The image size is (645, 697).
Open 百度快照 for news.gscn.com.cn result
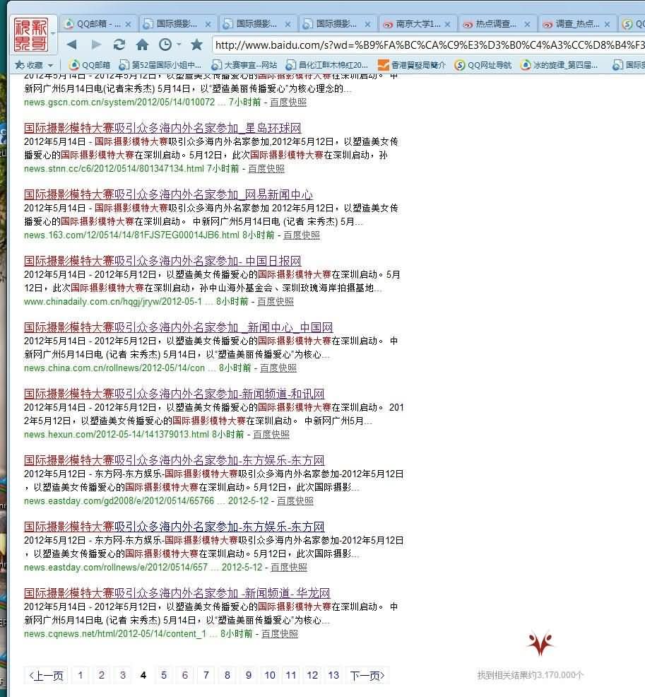(x=288, y=102)
